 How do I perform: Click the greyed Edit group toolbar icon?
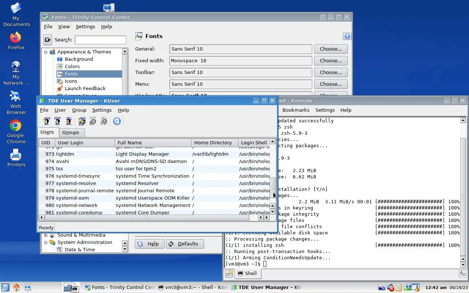93,121
